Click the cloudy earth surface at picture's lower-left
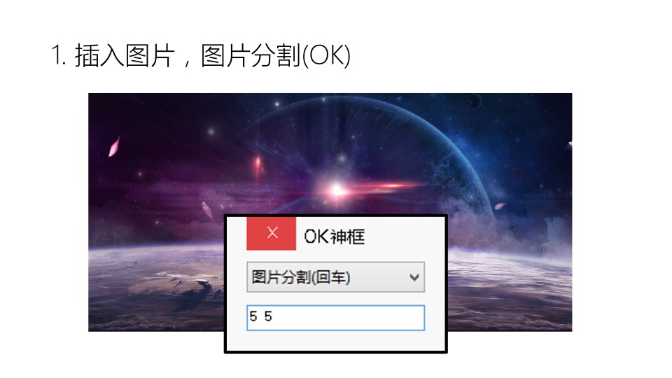The image size is (672, 378). (x=154, y=287)
